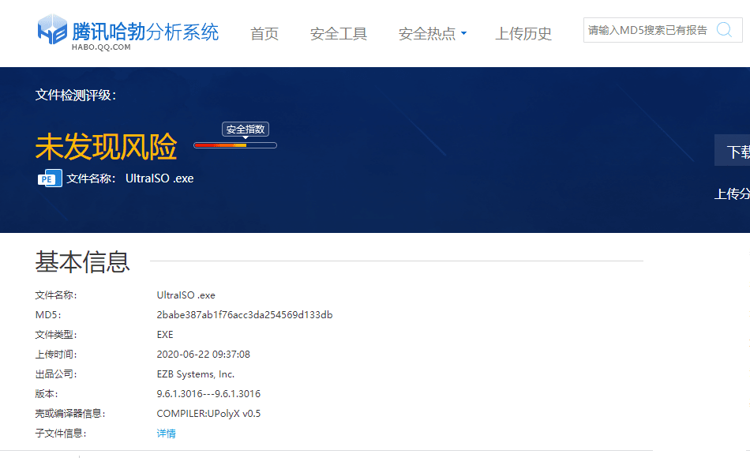Open the 上传历史 upload history page
The height and width of the screenshot is (458, 750).
pos(523,33)
